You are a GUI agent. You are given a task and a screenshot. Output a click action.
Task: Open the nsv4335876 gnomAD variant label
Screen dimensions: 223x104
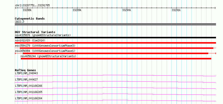coord(43,35)
